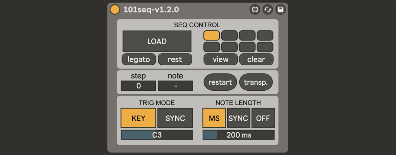Viewport: 396px width, 155px height.
Task: Save preset with the floppy disk icon
Action: click(281, 9)
